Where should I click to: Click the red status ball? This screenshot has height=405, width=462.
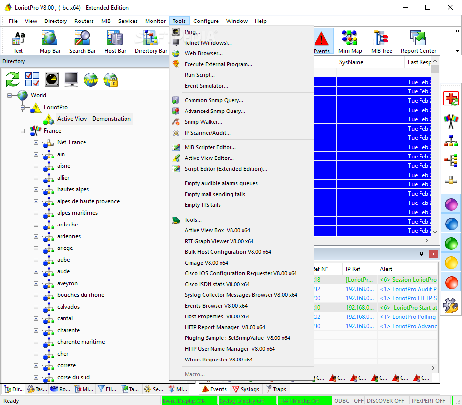click(451, 283)
